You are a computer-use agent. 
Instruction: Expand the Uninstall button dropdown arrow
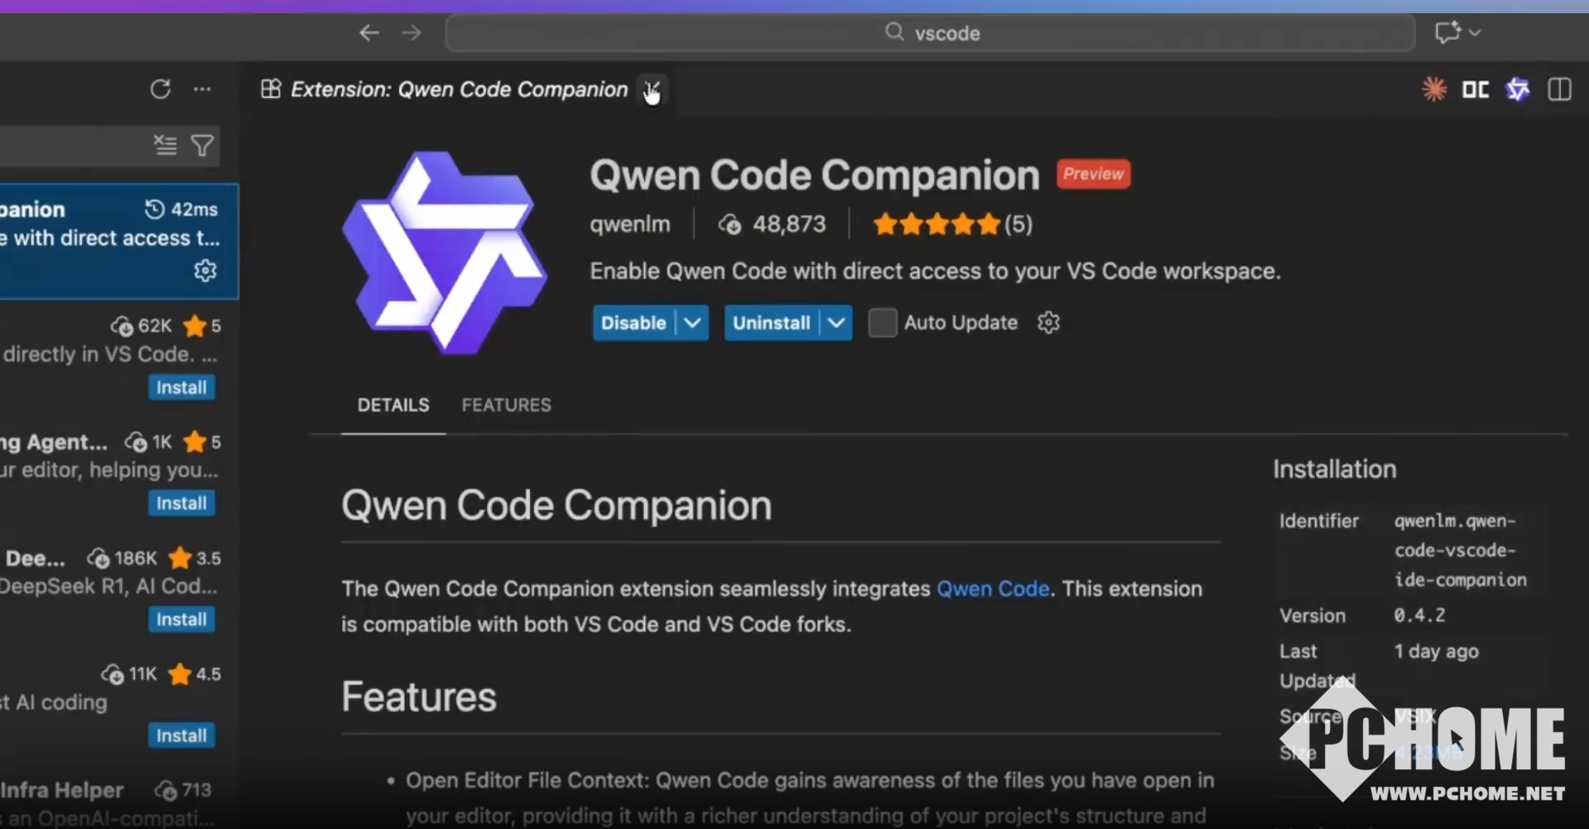click(836, 322)
